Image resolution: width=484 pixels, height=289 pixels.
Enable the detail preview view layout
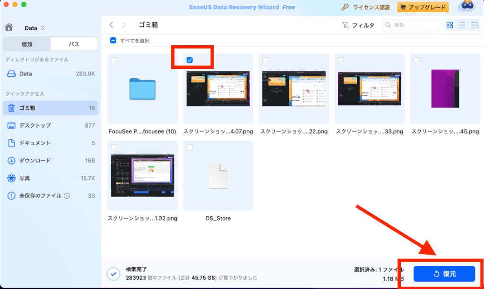click(x=475, y=25)
